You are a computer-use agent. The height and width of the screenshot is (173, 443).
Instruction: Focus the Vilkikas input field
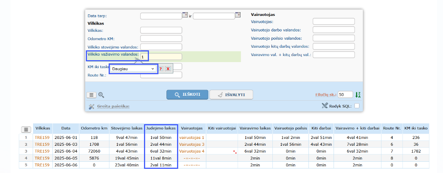click(x=161, y=30)
